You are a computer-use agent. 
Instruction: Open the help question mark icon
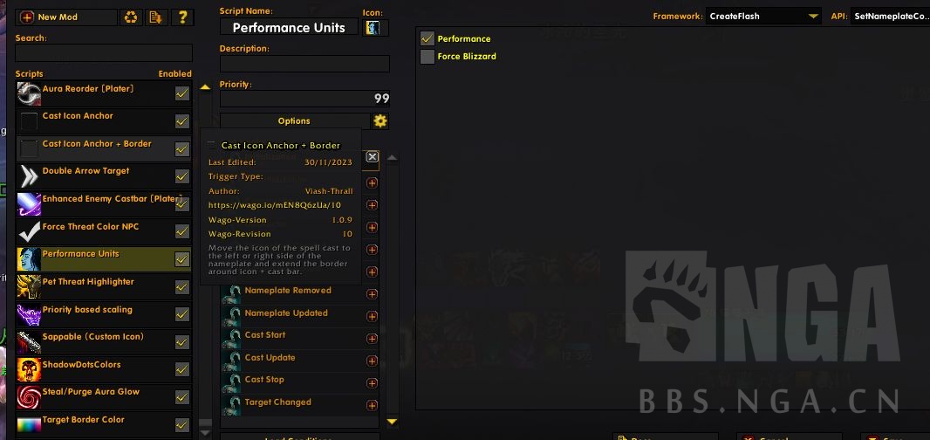182,17
